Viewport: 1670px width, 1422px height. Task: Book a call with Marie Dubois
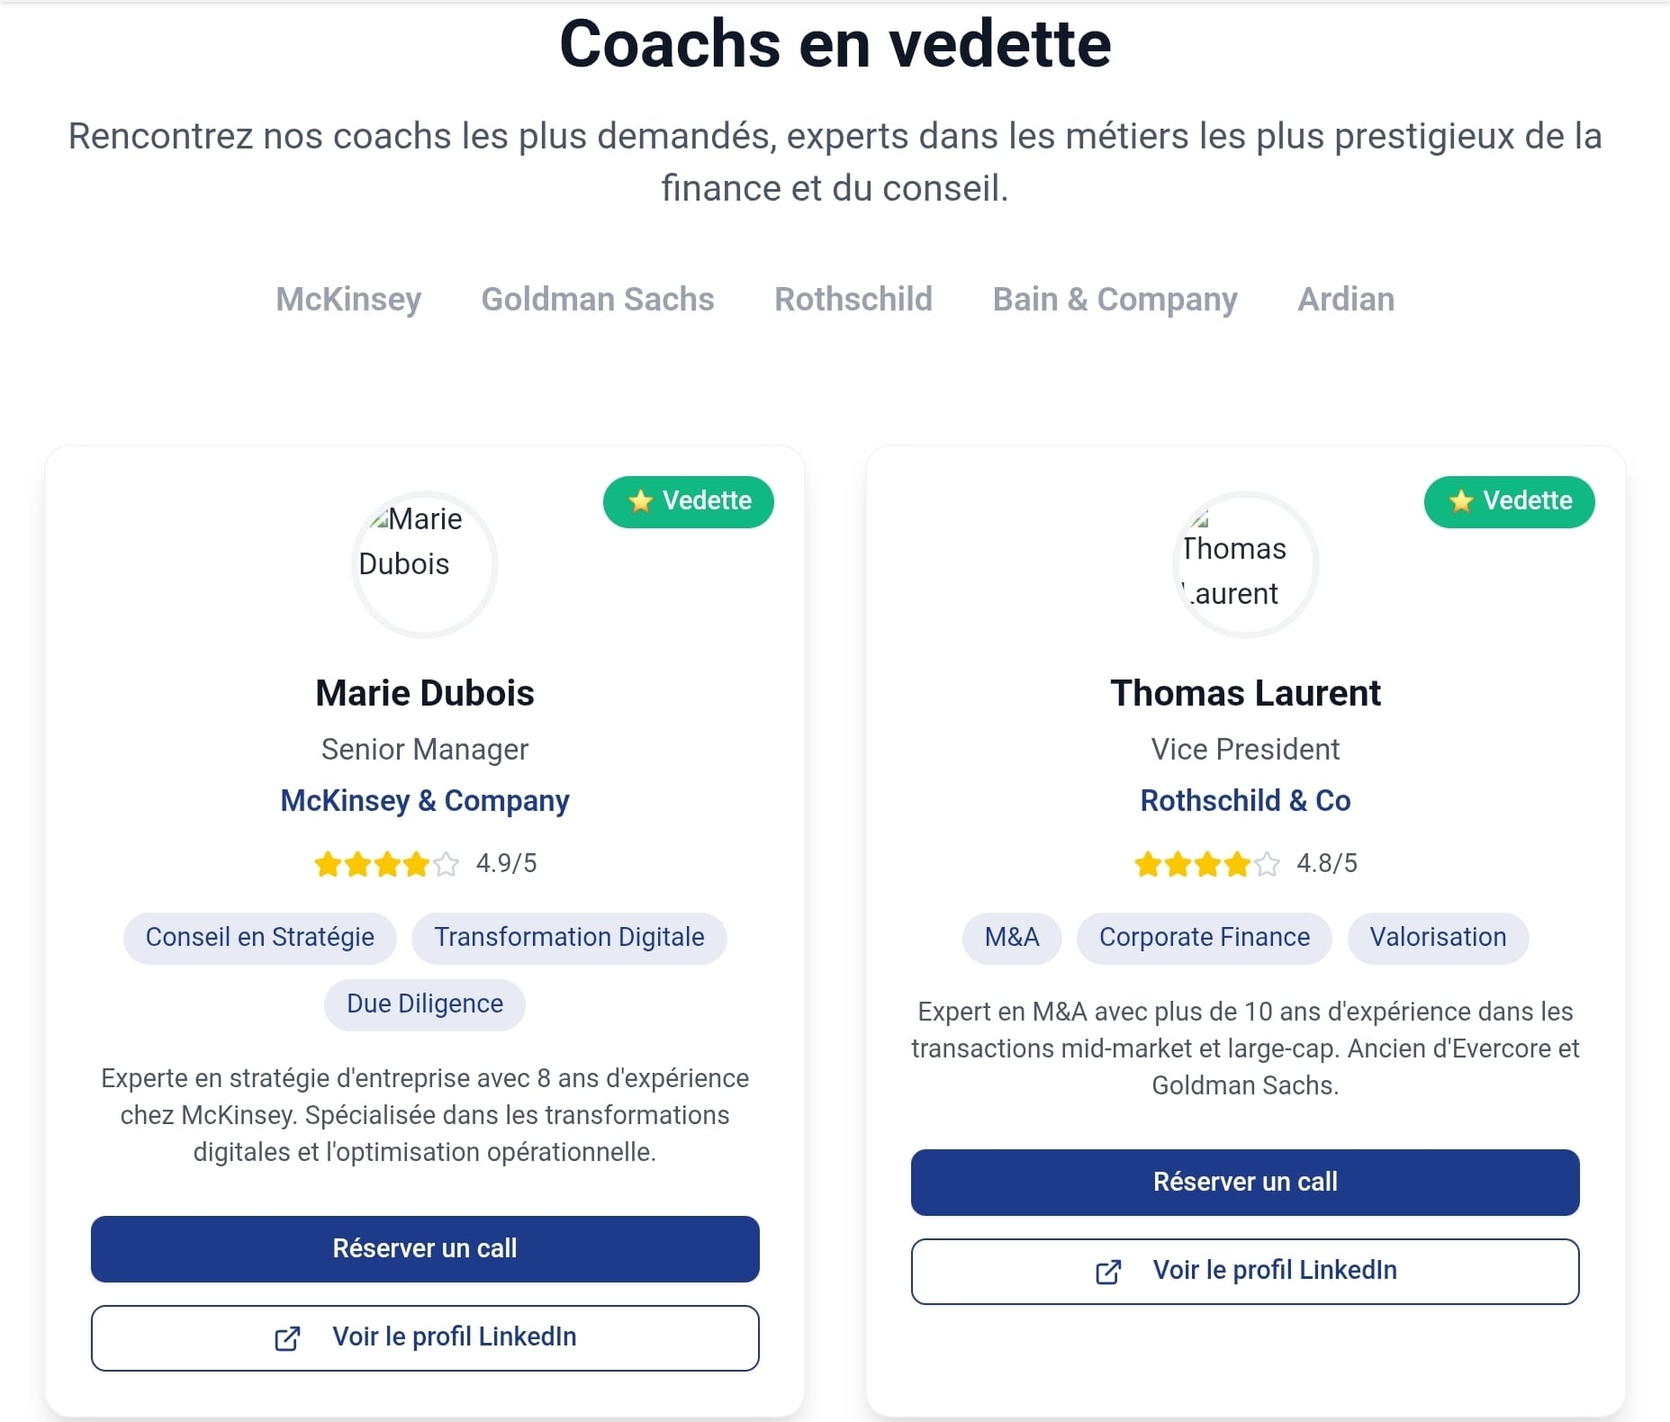(425, 1249)
